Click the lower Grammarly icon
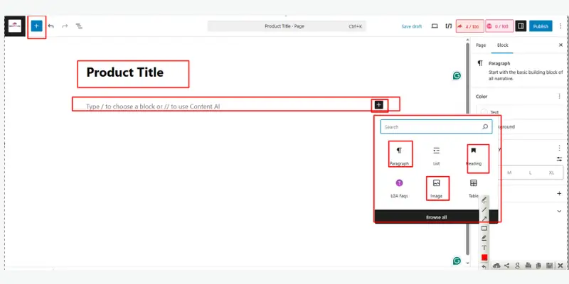Image resolution: width=569 pixels, height=284 pixels. 457,261
